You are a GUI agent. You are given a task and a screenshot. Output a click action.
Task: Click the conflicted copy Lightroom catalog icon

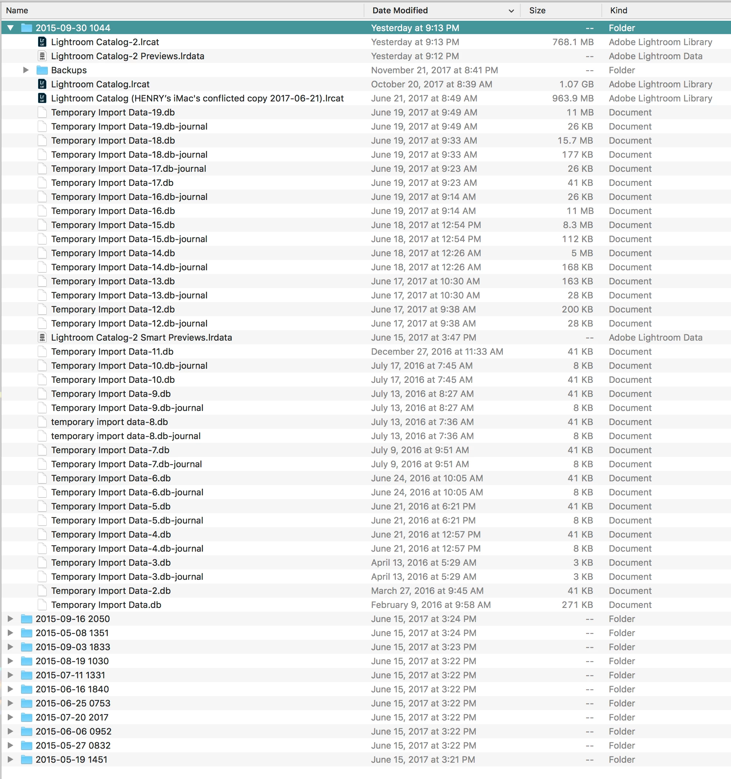42,98
